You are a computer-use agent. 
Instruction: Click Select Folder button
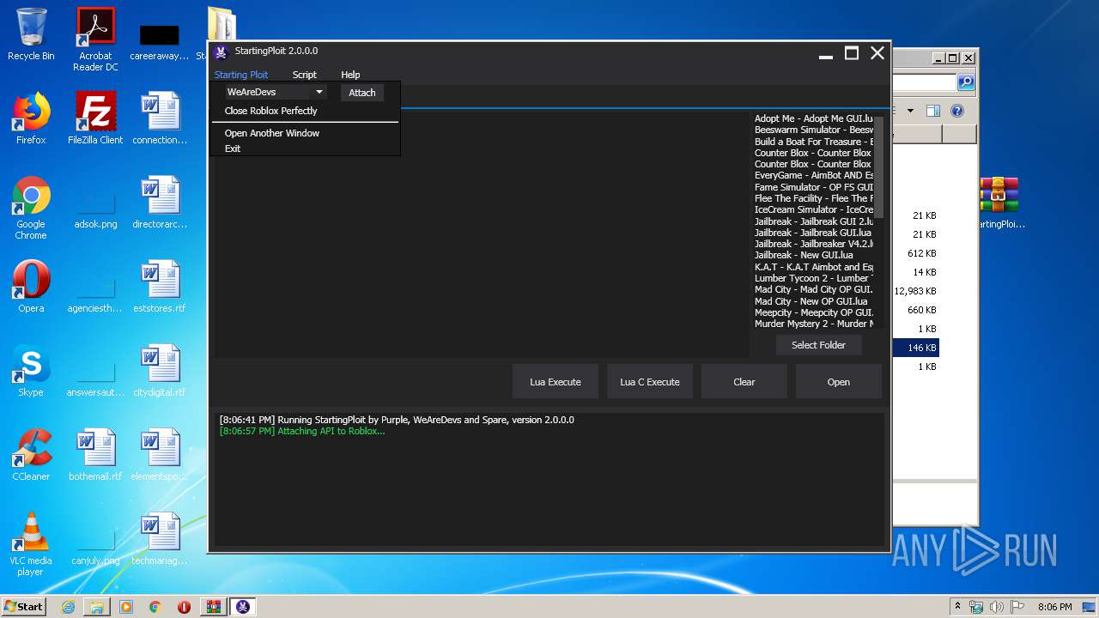(x=818, y=345)
